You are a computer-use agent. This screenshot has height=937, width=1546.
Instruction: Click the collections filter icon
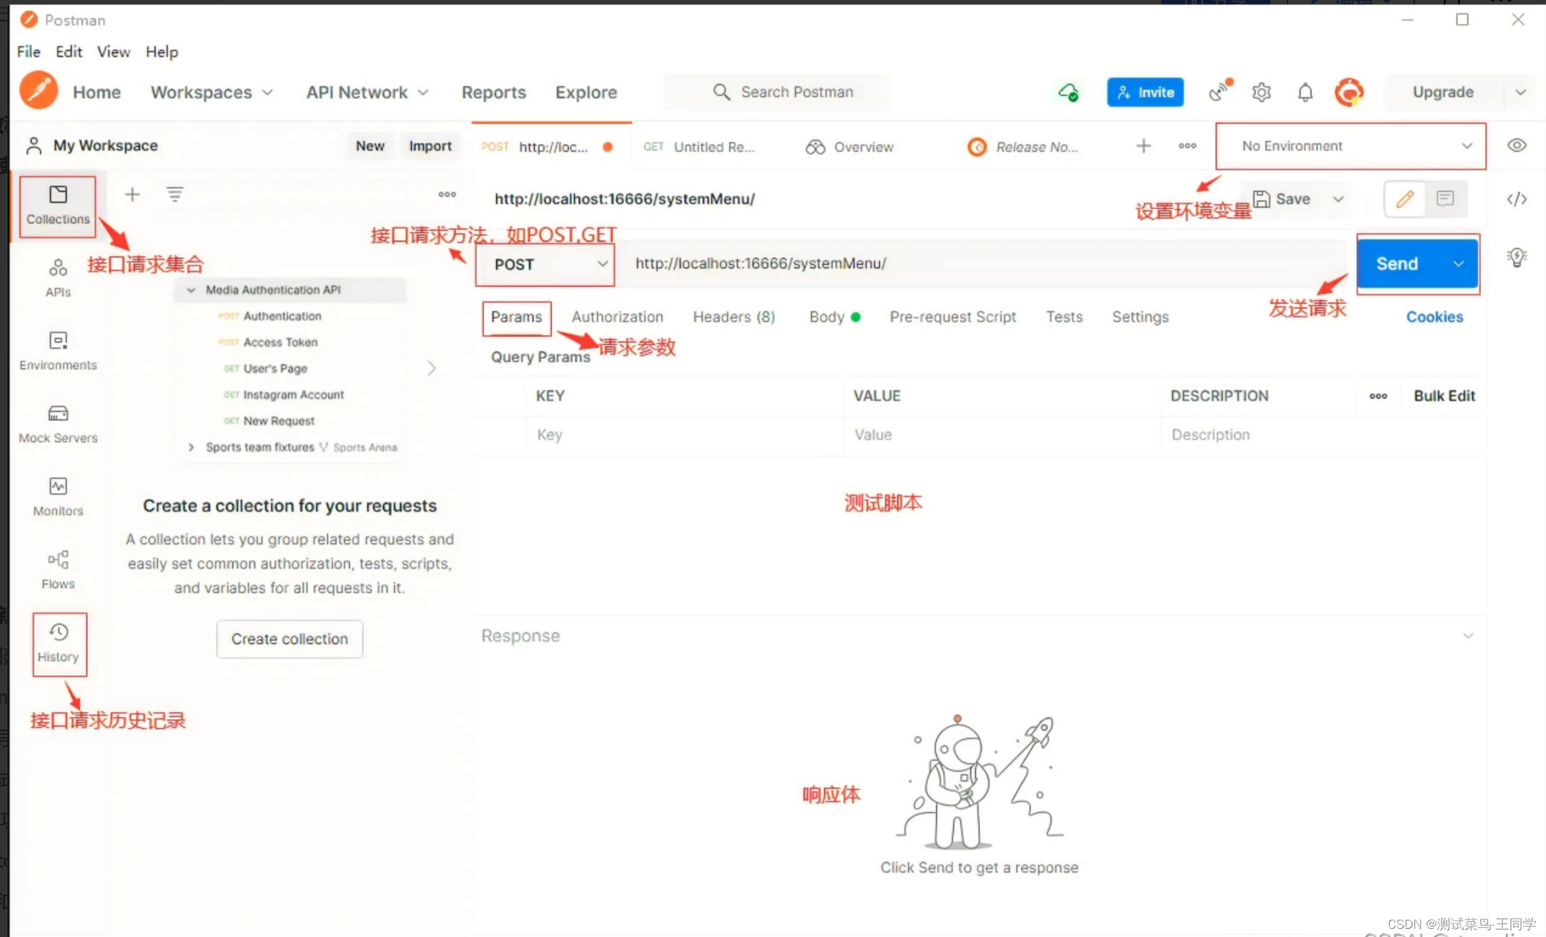point(175,194)
